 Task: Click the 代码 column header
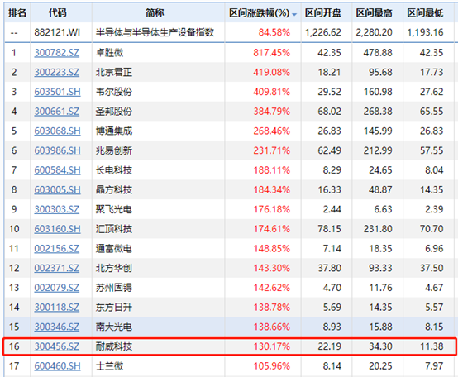click(x=57, y=13)
